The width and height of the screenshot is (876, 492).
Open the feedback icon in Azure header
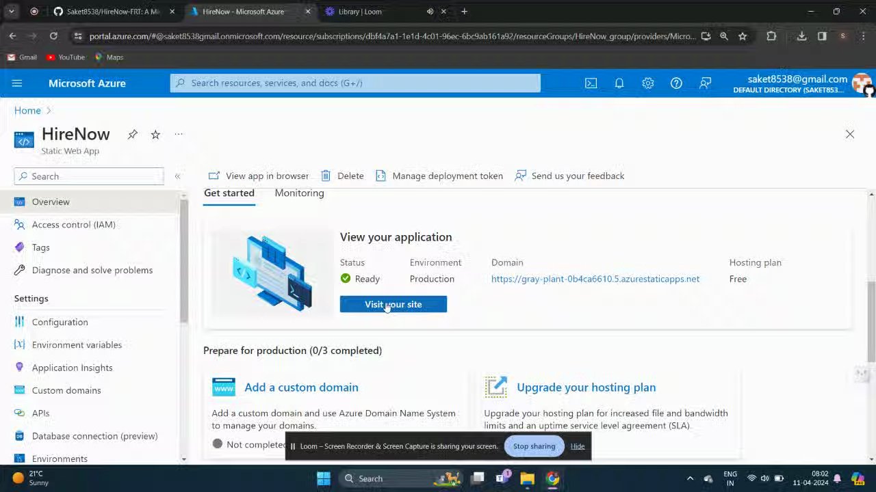[x=705, y=83]
